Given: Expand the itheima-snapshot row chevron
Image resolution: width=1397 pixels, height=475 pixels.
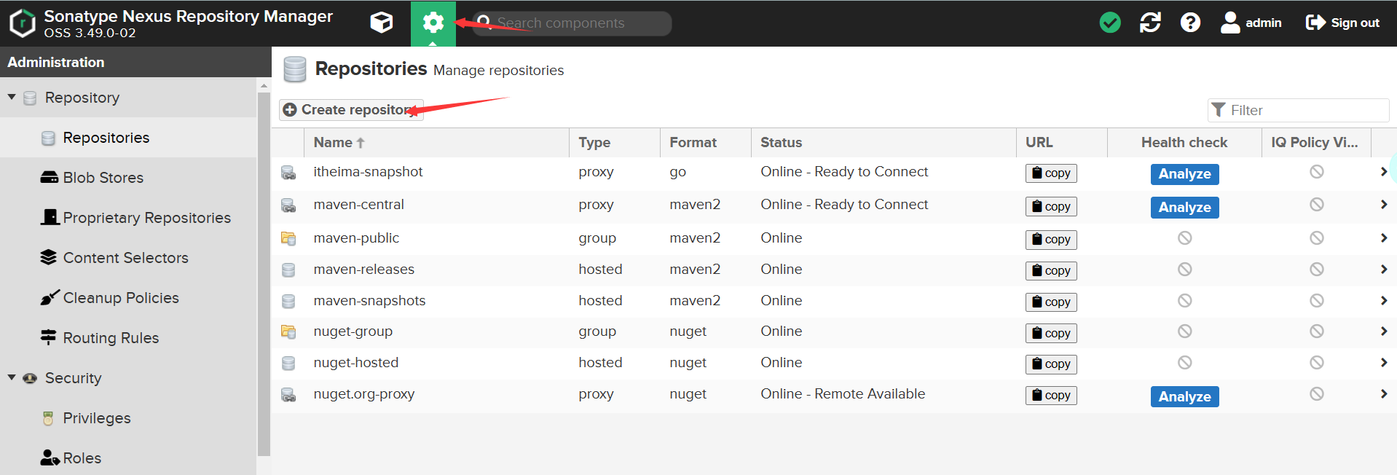Looking at the screenshot, I should [1383, 172].
